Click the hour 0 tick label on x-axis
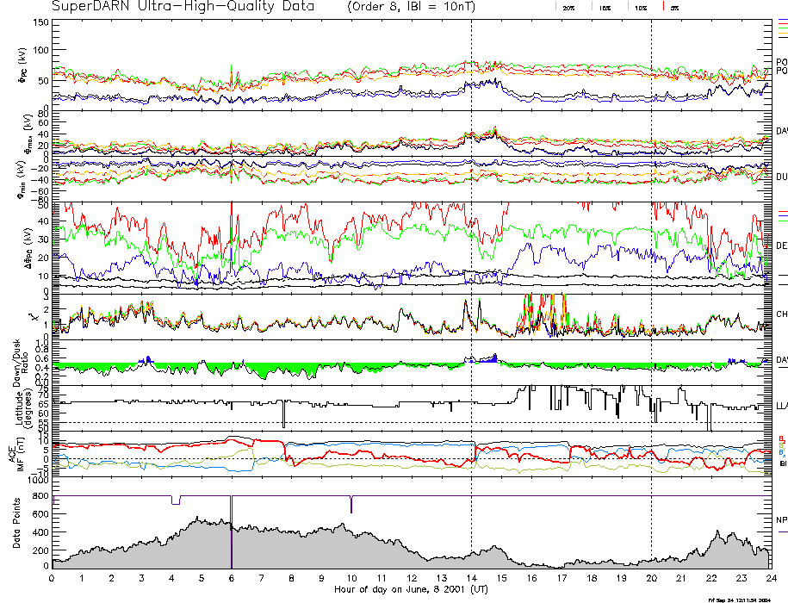 pyautogui.click(x=53, y=579)
